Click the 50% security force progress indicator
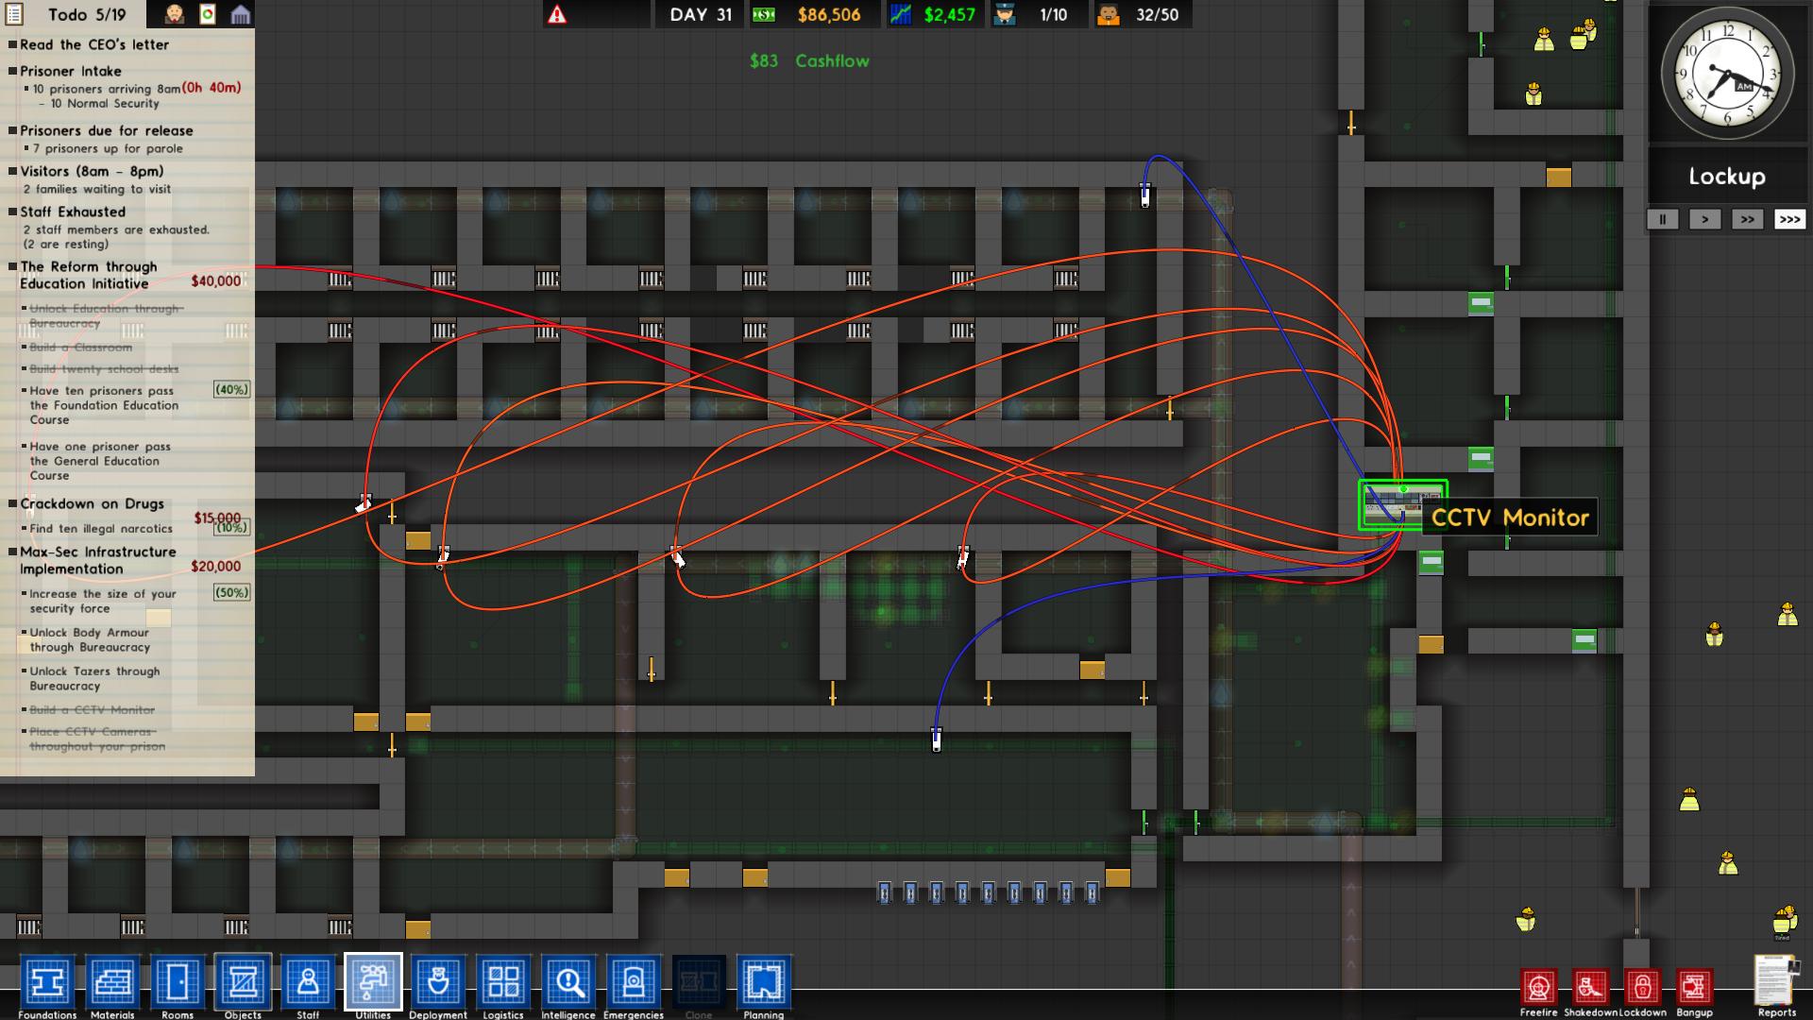The image size is (1813, 1020). click(x=231, y=592)
